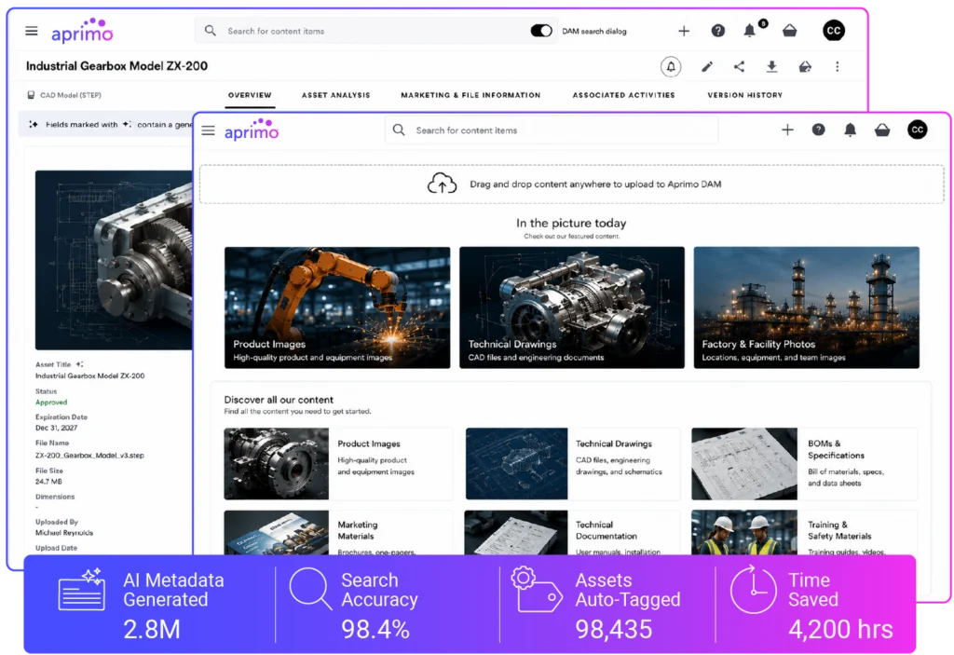Viewport: 954px width, 655px height.
Task: Click the plus icon in the front window header
Action: point(787,130)
